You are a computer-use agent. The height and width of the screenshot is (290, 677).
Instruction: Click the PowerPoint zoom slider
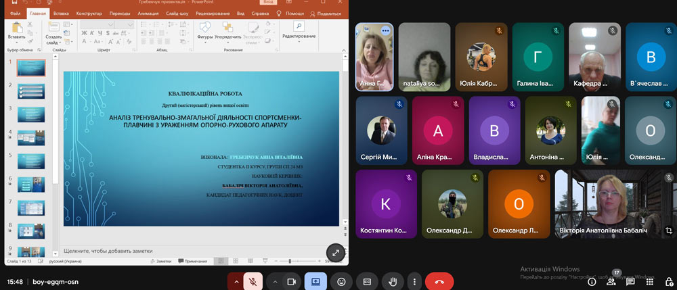pos(290,261)
